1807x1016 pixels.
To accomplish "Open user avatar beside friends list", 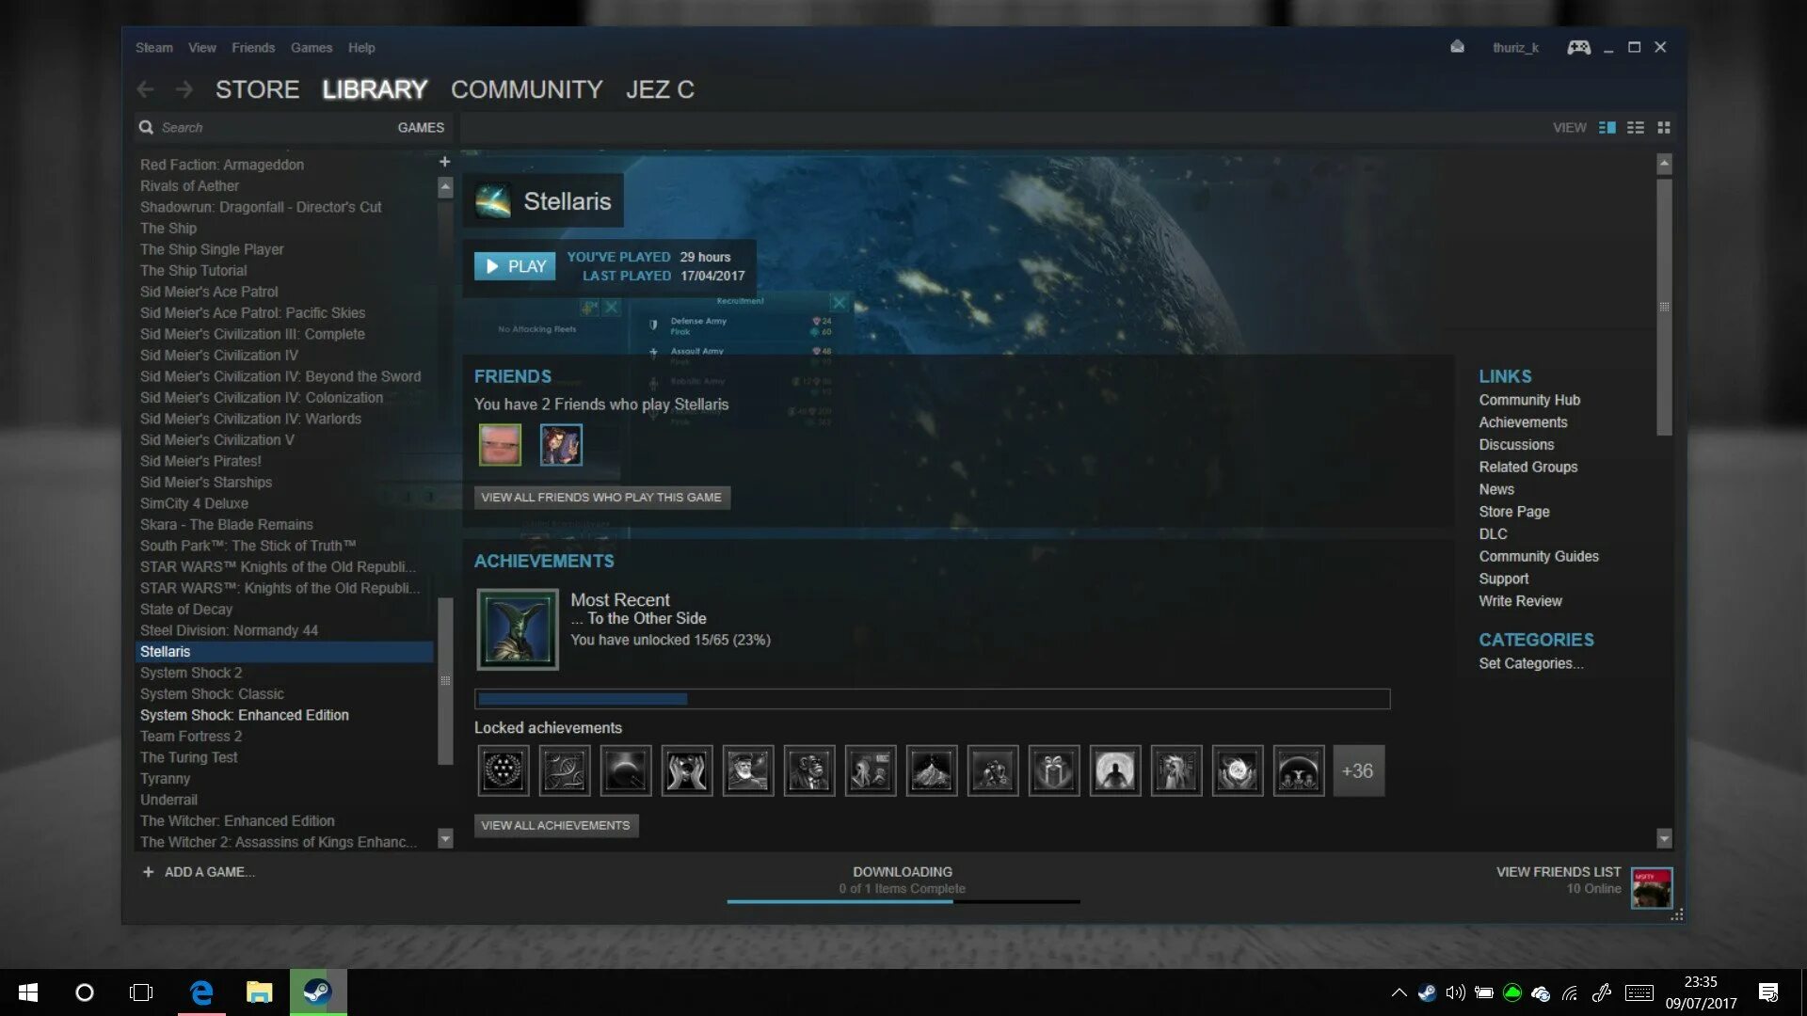I will [x=1652, y=888].
